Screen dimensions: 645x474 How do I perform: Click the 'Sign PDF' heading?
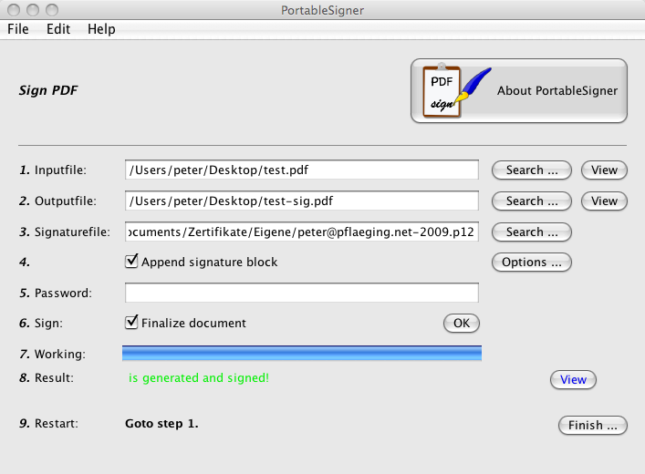click(x=48, y=90)
